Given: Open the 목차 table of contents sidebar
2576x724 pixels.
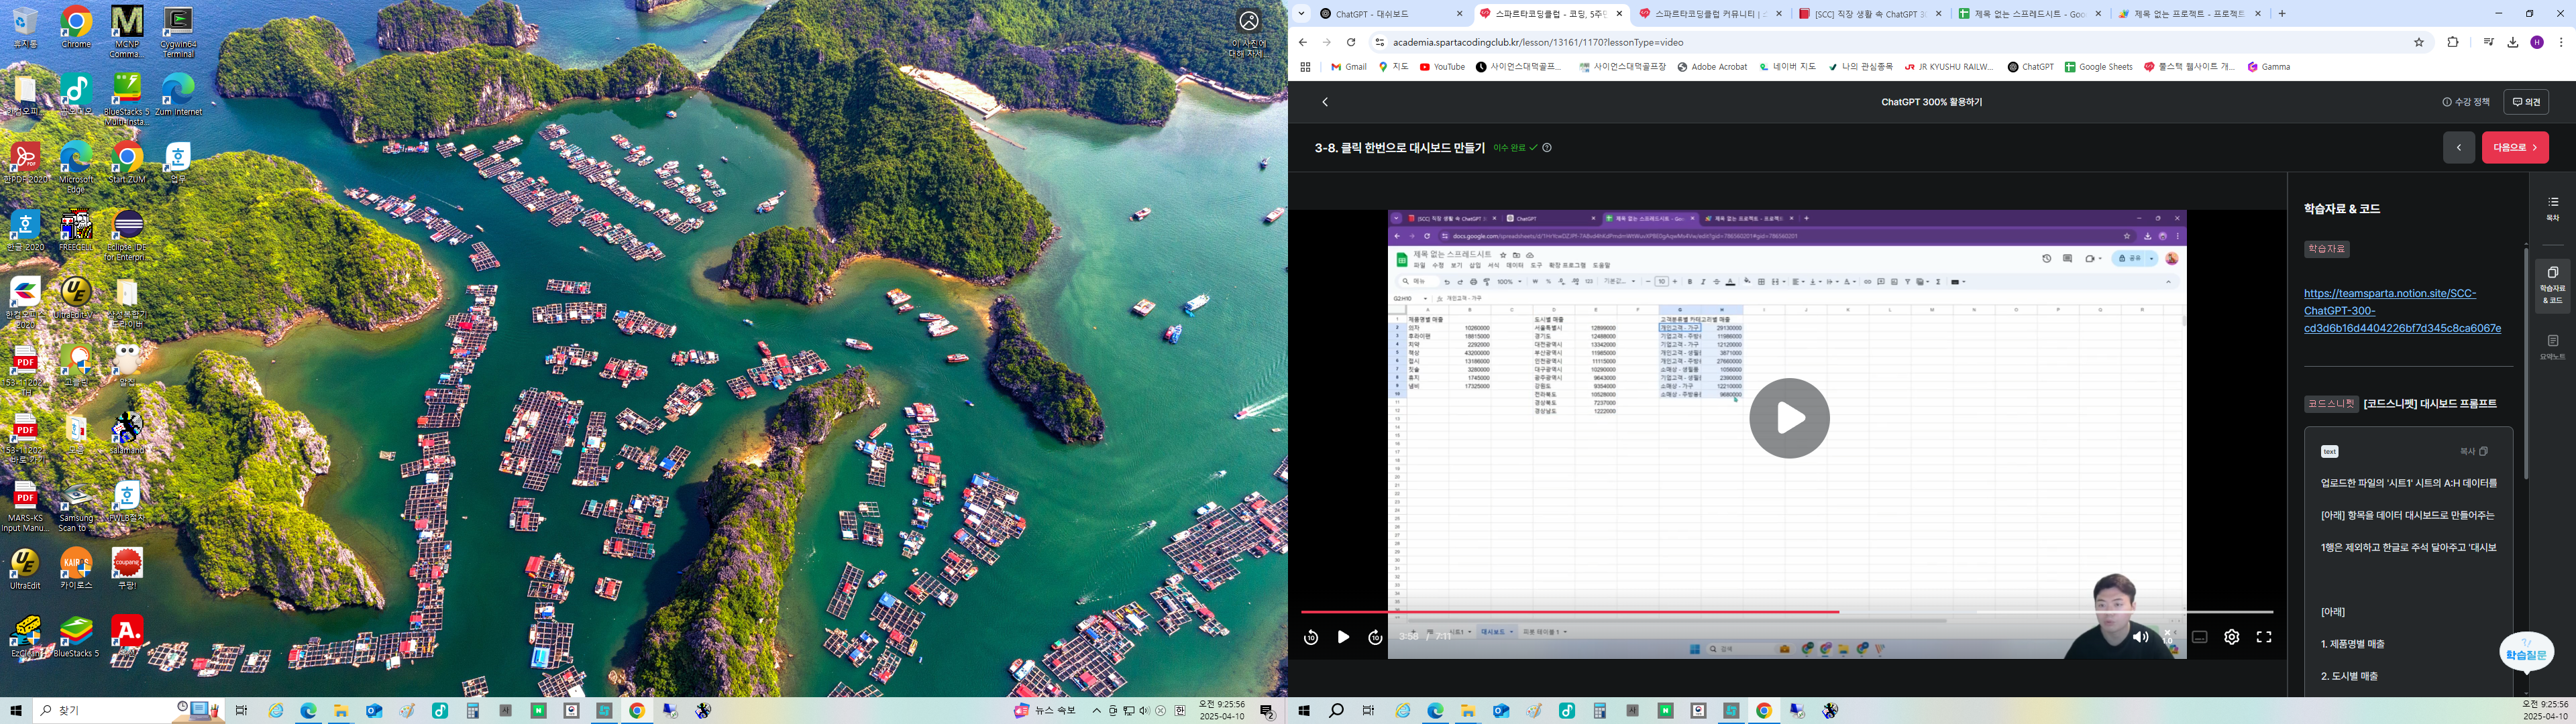Looking at the screenshot, I should pos(2552,208).
